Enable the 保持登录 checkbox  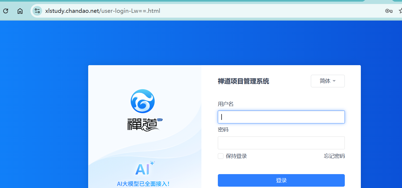coord(221,156)
